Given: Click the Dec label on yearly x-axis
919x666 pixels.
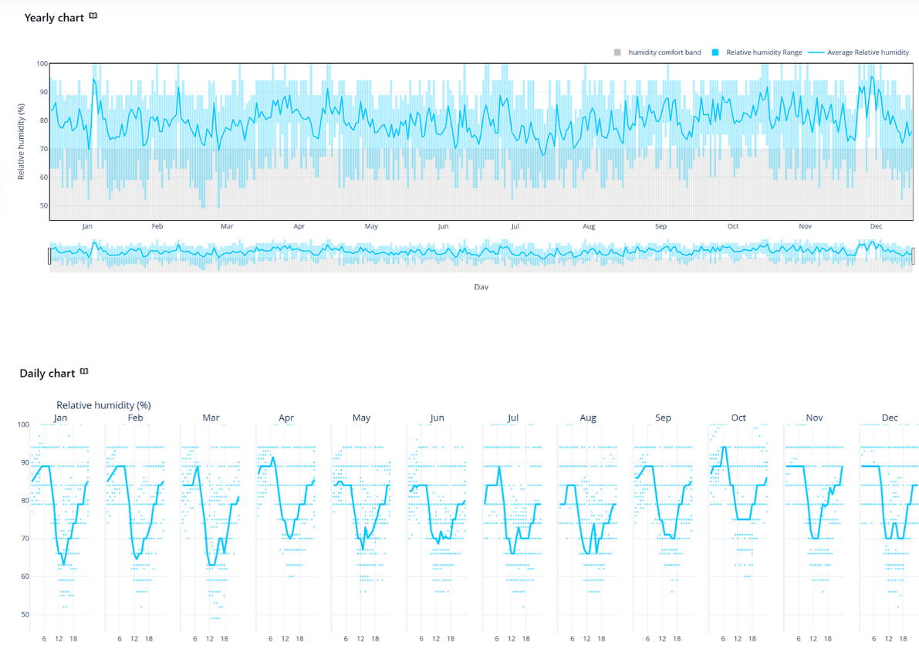Looking at the screenshot, I should pyautogui.click(x=876, y=227).
